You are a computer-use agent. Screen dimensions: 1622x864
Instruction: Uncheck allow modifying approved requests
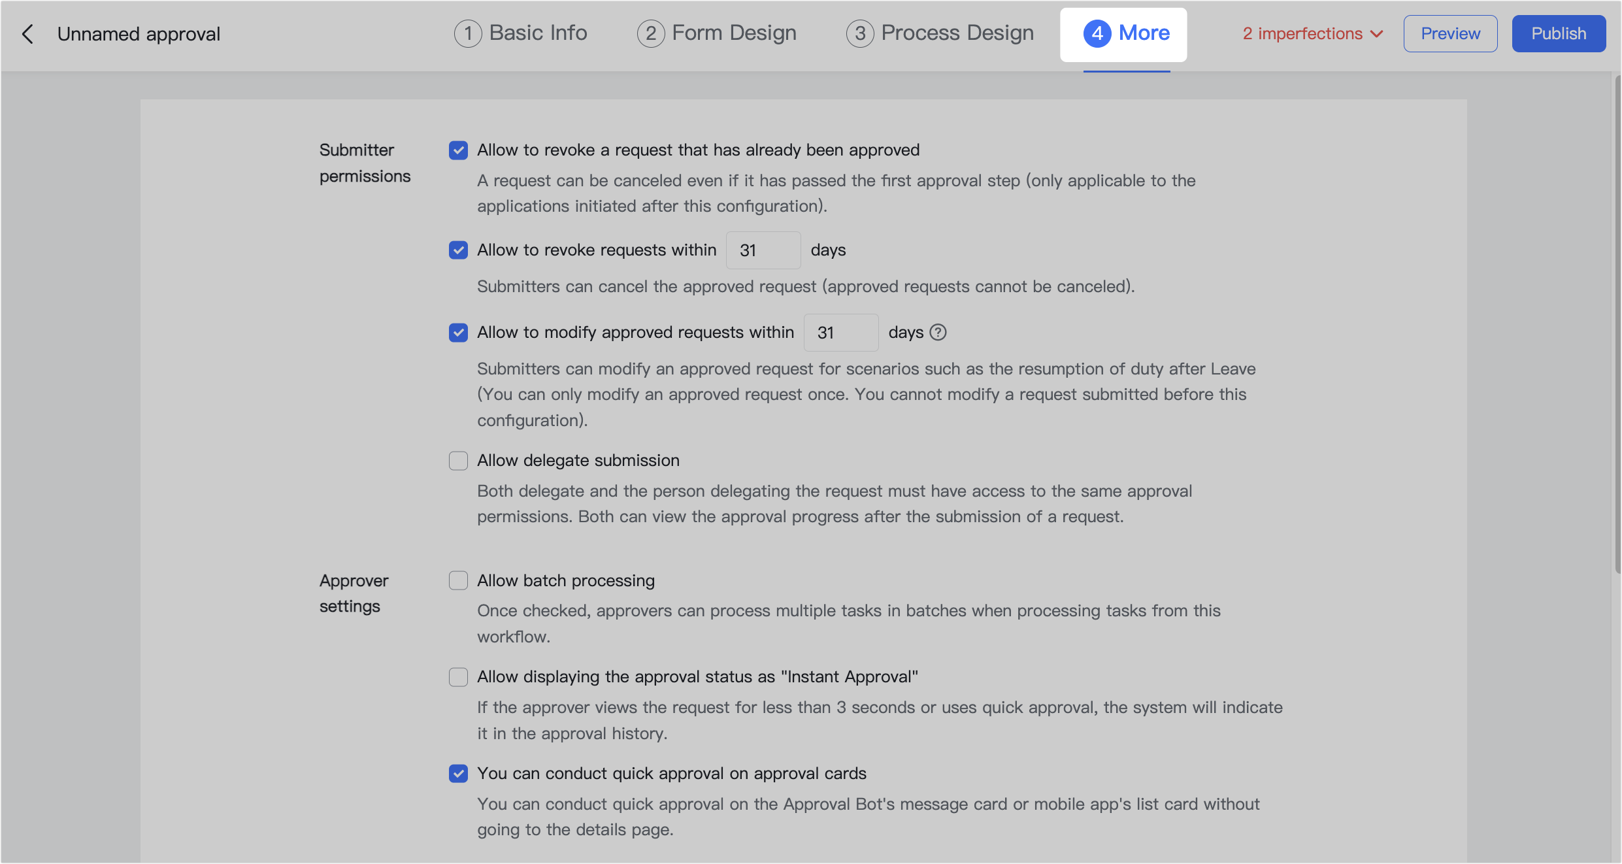tap(458, 332)
